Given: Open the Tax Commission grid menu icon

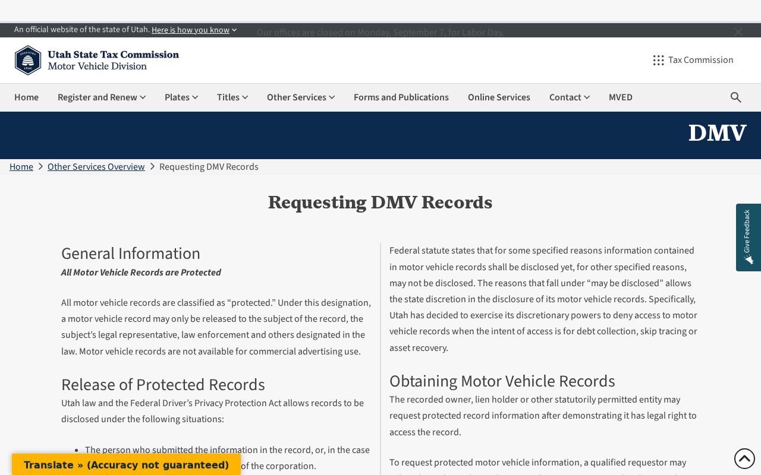Looking at the screenshot, I should pos(658,60).
